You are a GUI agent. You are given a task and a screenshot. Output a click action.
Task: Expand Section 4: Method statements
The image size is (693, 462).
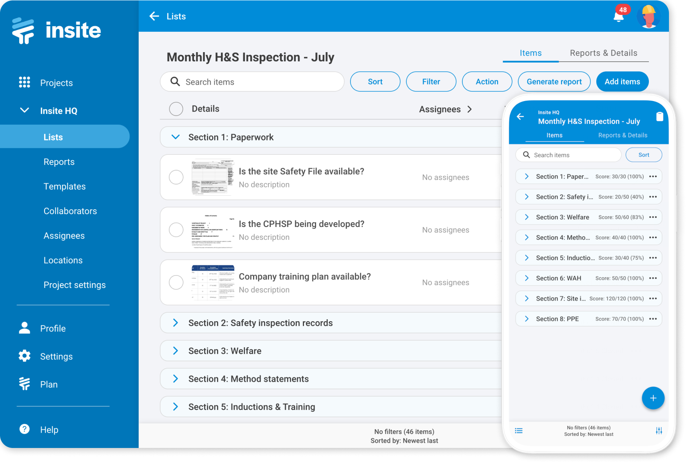click(175, 378)
